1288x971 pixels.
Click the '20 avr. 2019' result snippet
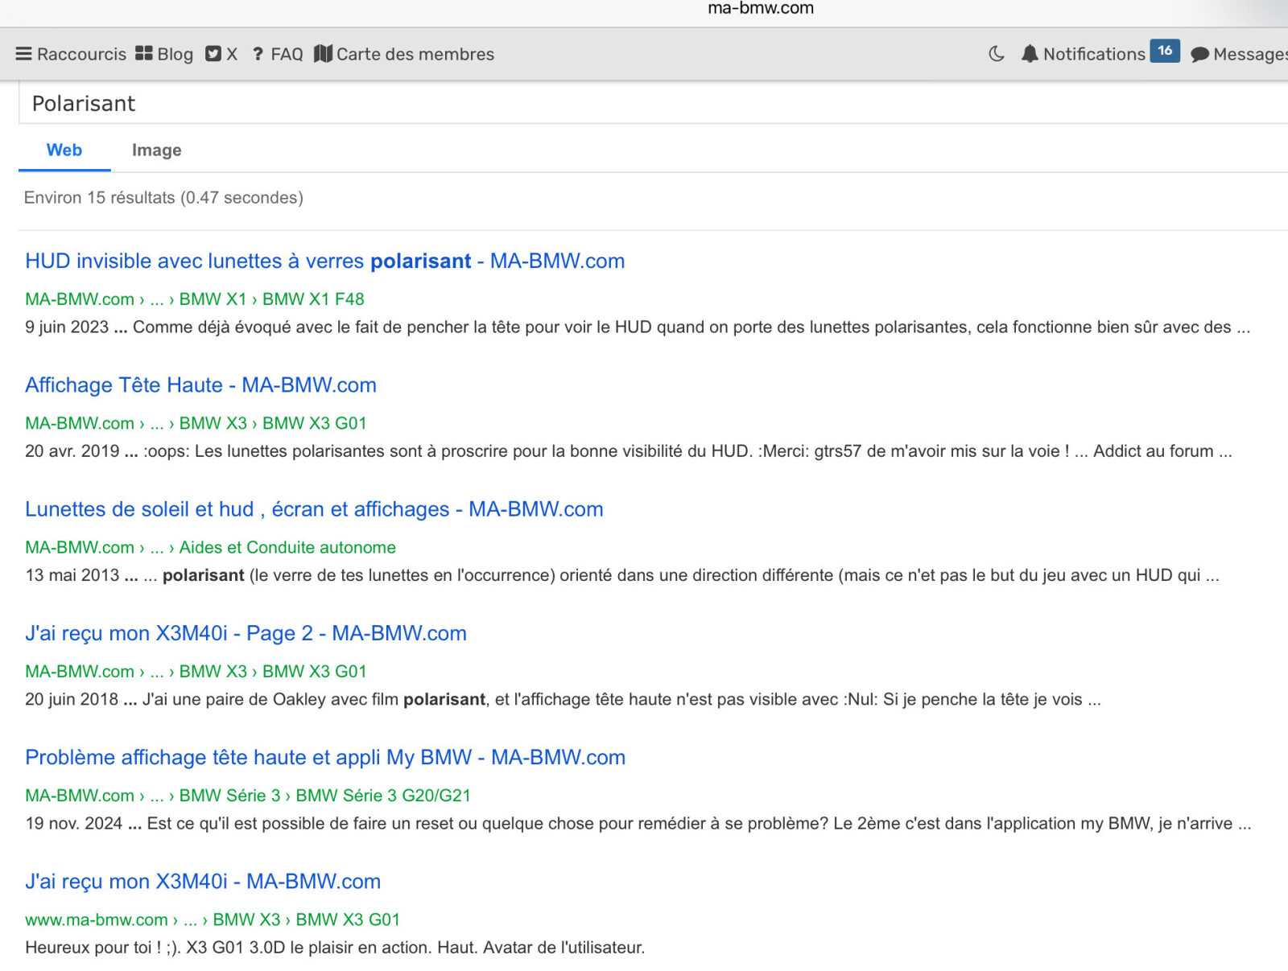point(629,451)
